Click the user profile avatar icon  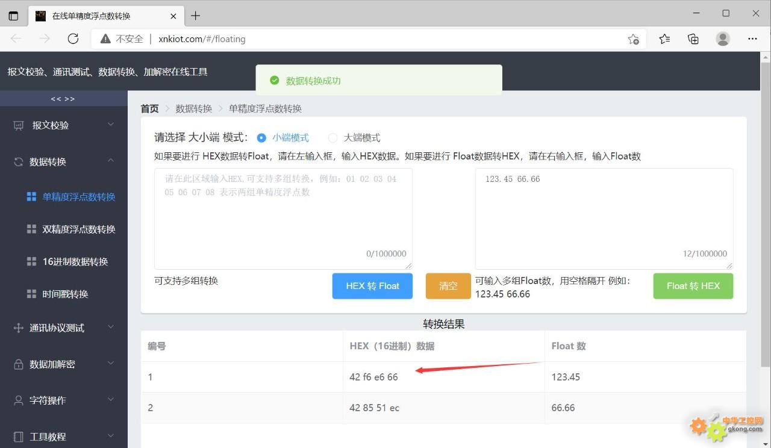(x=723, y=39)
